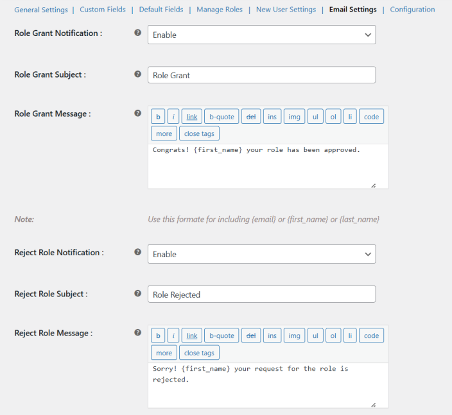Click the Reject Role Subject field

pos(262,294)
